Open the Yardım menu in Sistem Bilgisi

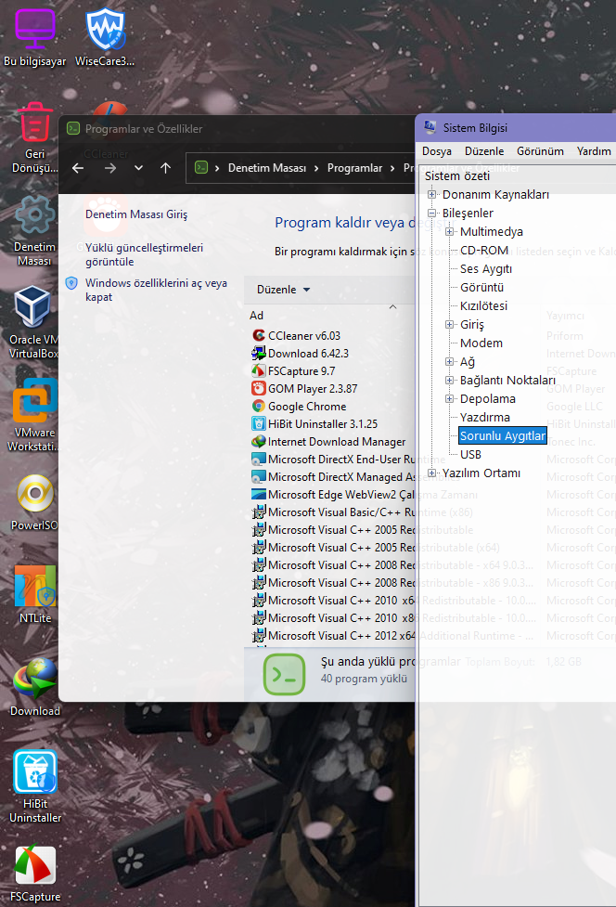click(594, 151)
